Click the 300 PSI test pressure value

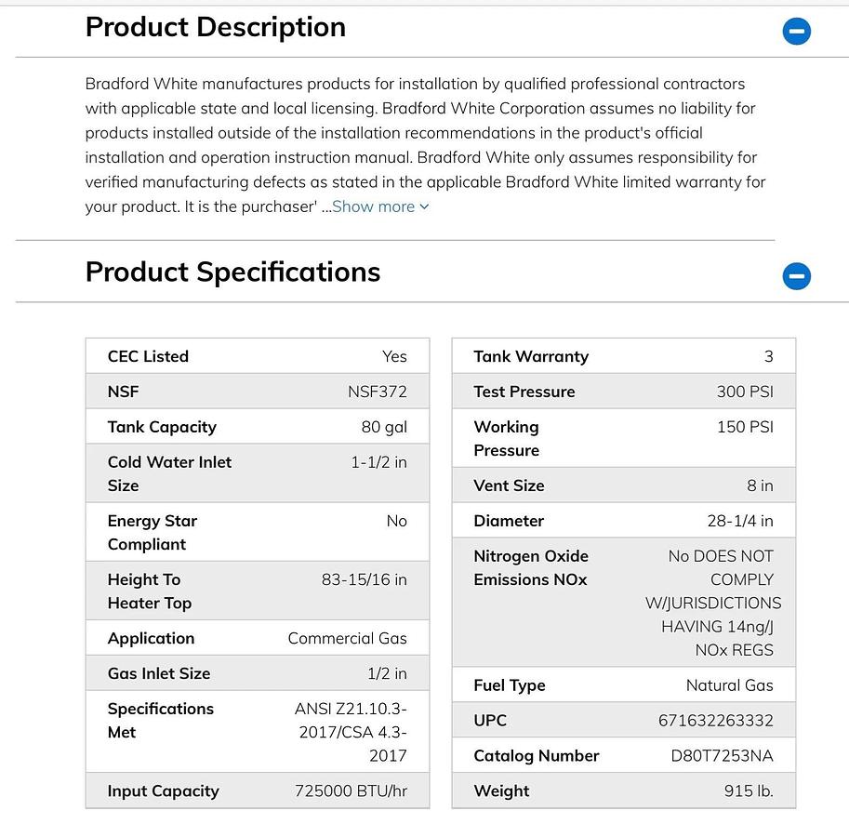click(x=745, y=392)
